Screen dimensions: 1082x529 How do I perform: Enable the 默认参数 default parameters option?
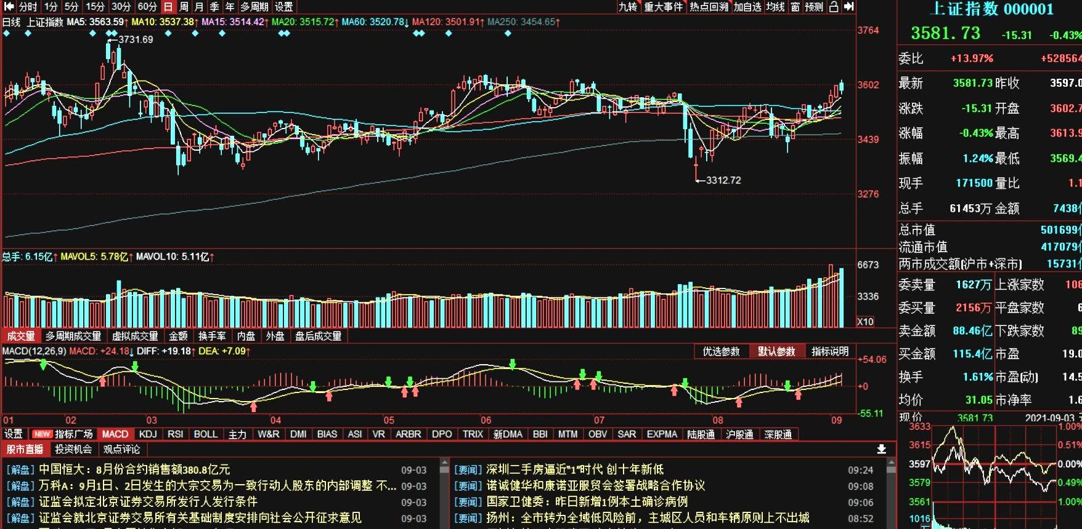[776, 351]
